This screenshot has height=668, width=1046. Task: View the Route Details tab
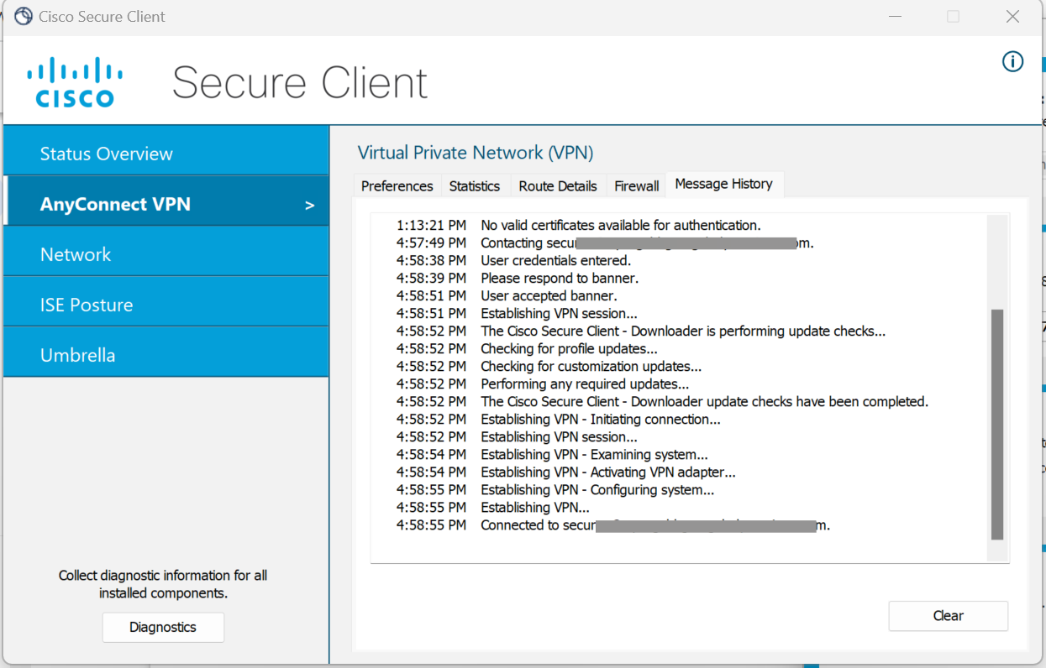(x=557, y=186)
